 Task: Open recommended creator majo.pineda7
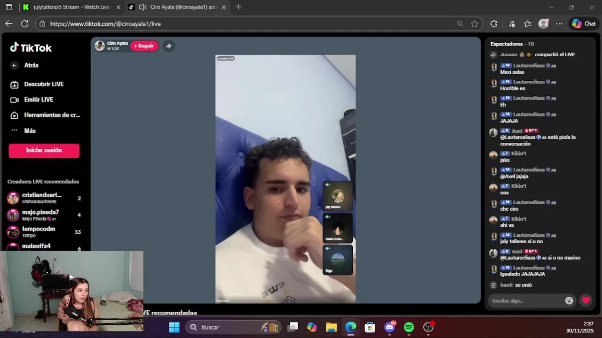click(44, 215)
